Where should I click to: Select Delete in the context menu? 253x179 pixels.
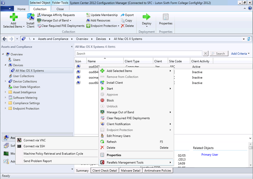(x=111, y=148)
